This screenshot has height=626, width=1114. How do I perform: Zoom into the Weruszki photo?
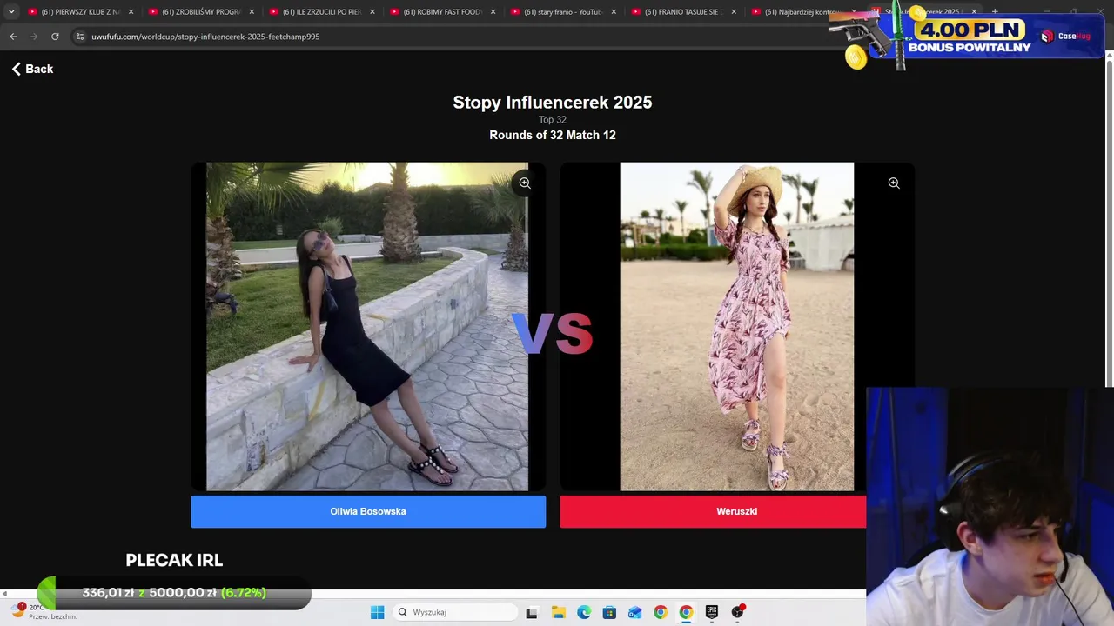click(894, 183)
